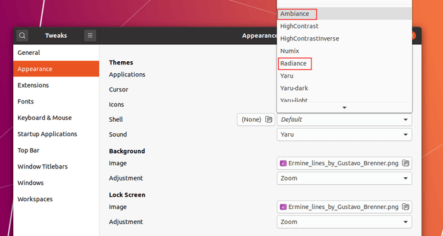Choose Lock Screen image Ermine_lines file button

(x=344, y=207)
